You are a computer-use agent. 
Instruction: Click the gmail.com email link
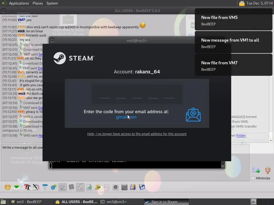point(126,117)
